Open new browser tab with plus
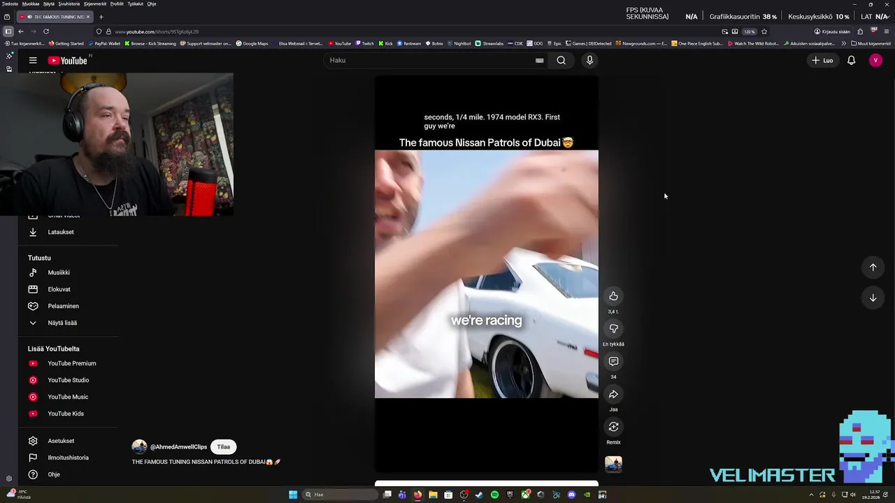This screenshot has width=895, height=503. tap(101, 17)
